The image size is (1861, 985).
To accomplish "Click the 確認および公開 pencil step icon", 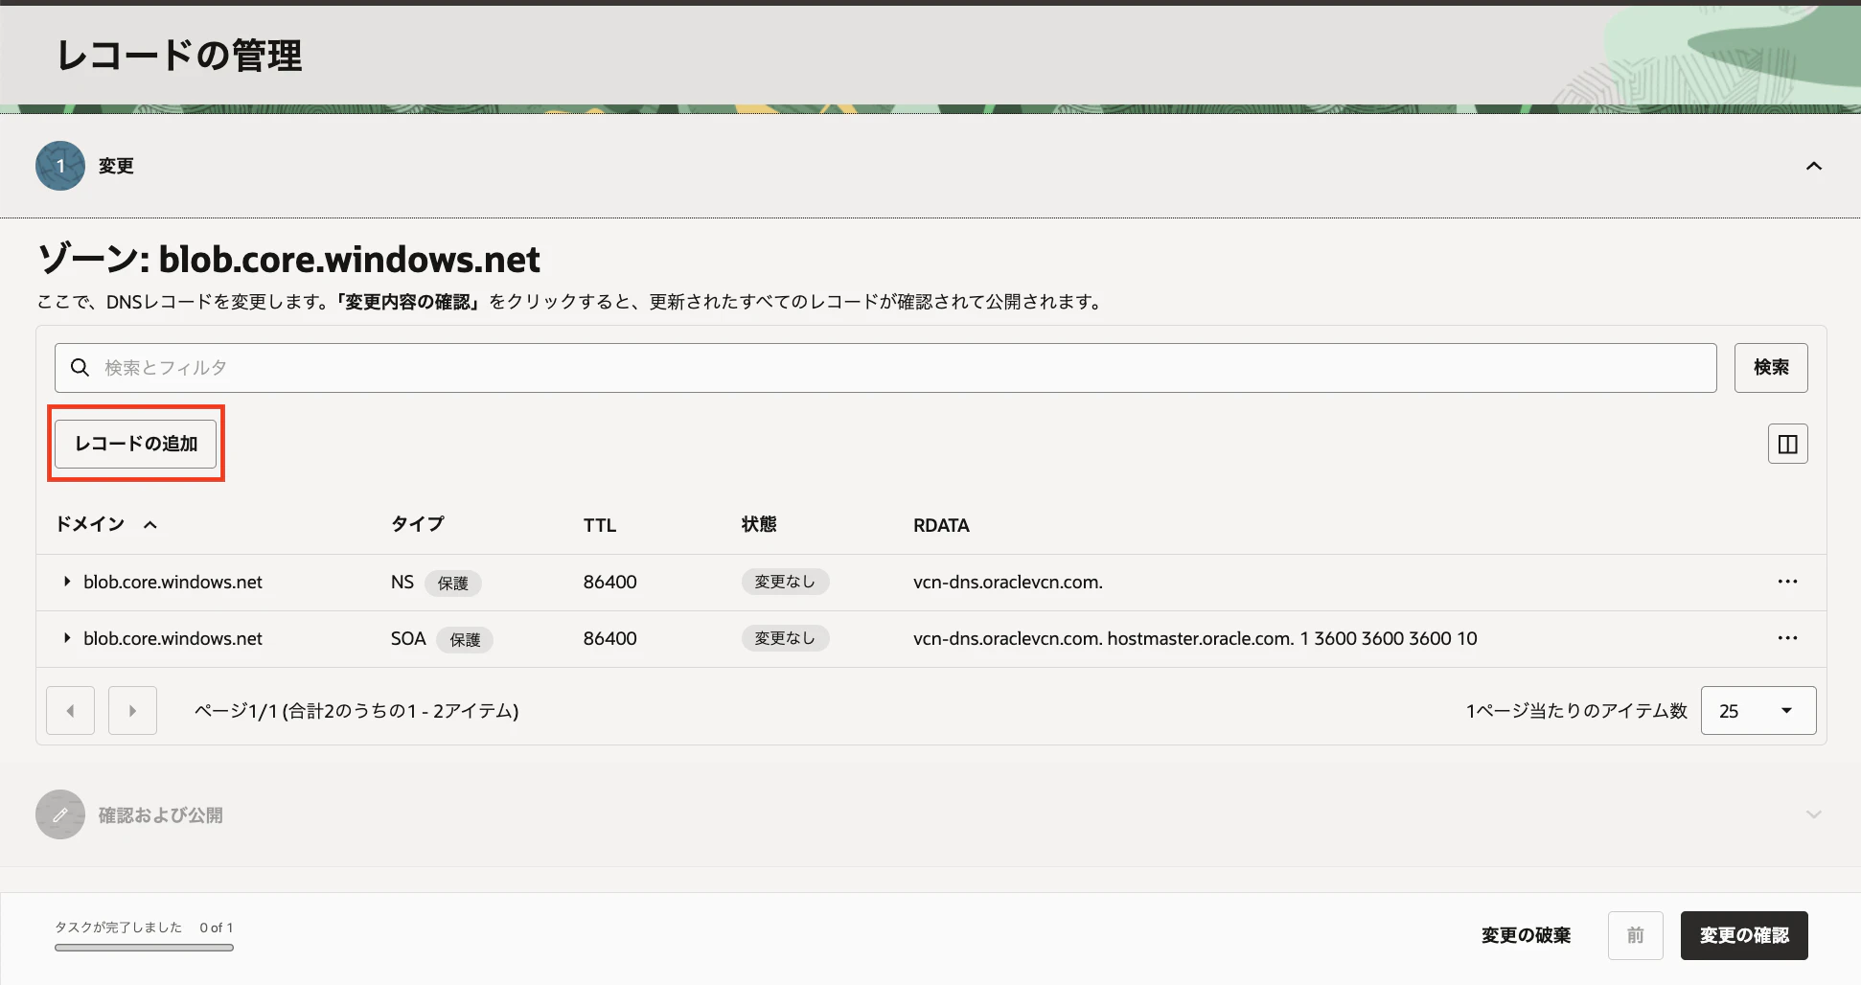I will coord(60,814).
